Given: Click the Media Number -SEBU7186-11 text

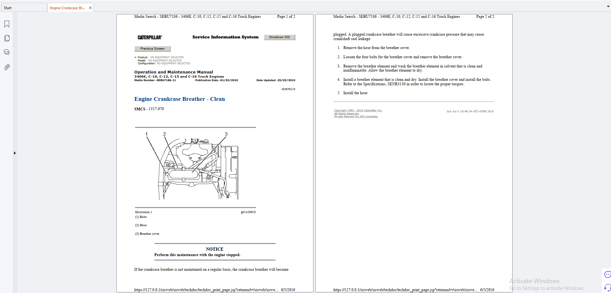Looking at the screenshot, I should [155, 80].
